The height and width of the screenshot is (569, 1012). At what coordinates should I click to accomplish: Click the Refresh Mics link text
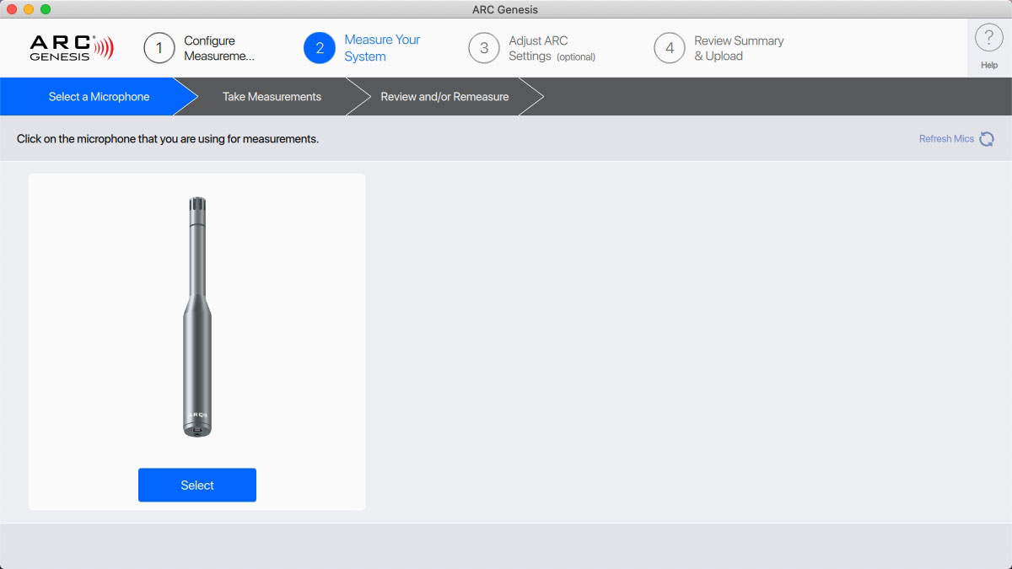pos(946,139)
